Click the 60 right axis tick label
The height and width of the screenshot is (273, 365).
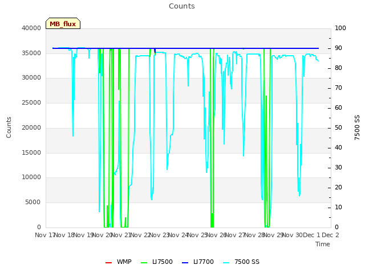click(x=338, y=107)
